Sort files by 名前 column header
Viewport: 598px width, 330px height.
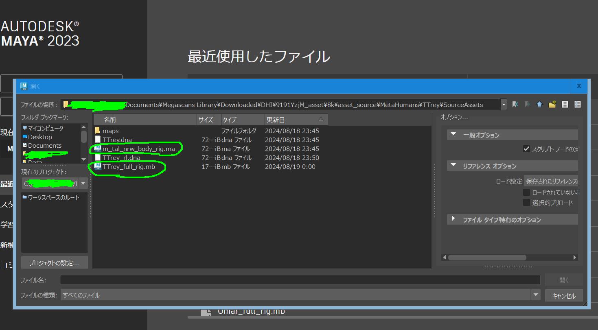(x=145, y=120)
